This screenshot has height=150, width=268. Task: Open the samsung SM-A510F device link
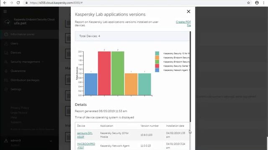[85, 135]
